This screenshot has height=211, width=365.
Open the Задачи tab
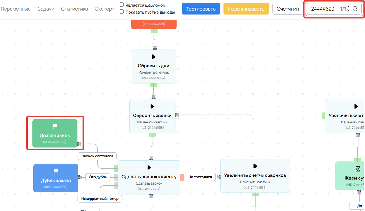pos(46,9)
